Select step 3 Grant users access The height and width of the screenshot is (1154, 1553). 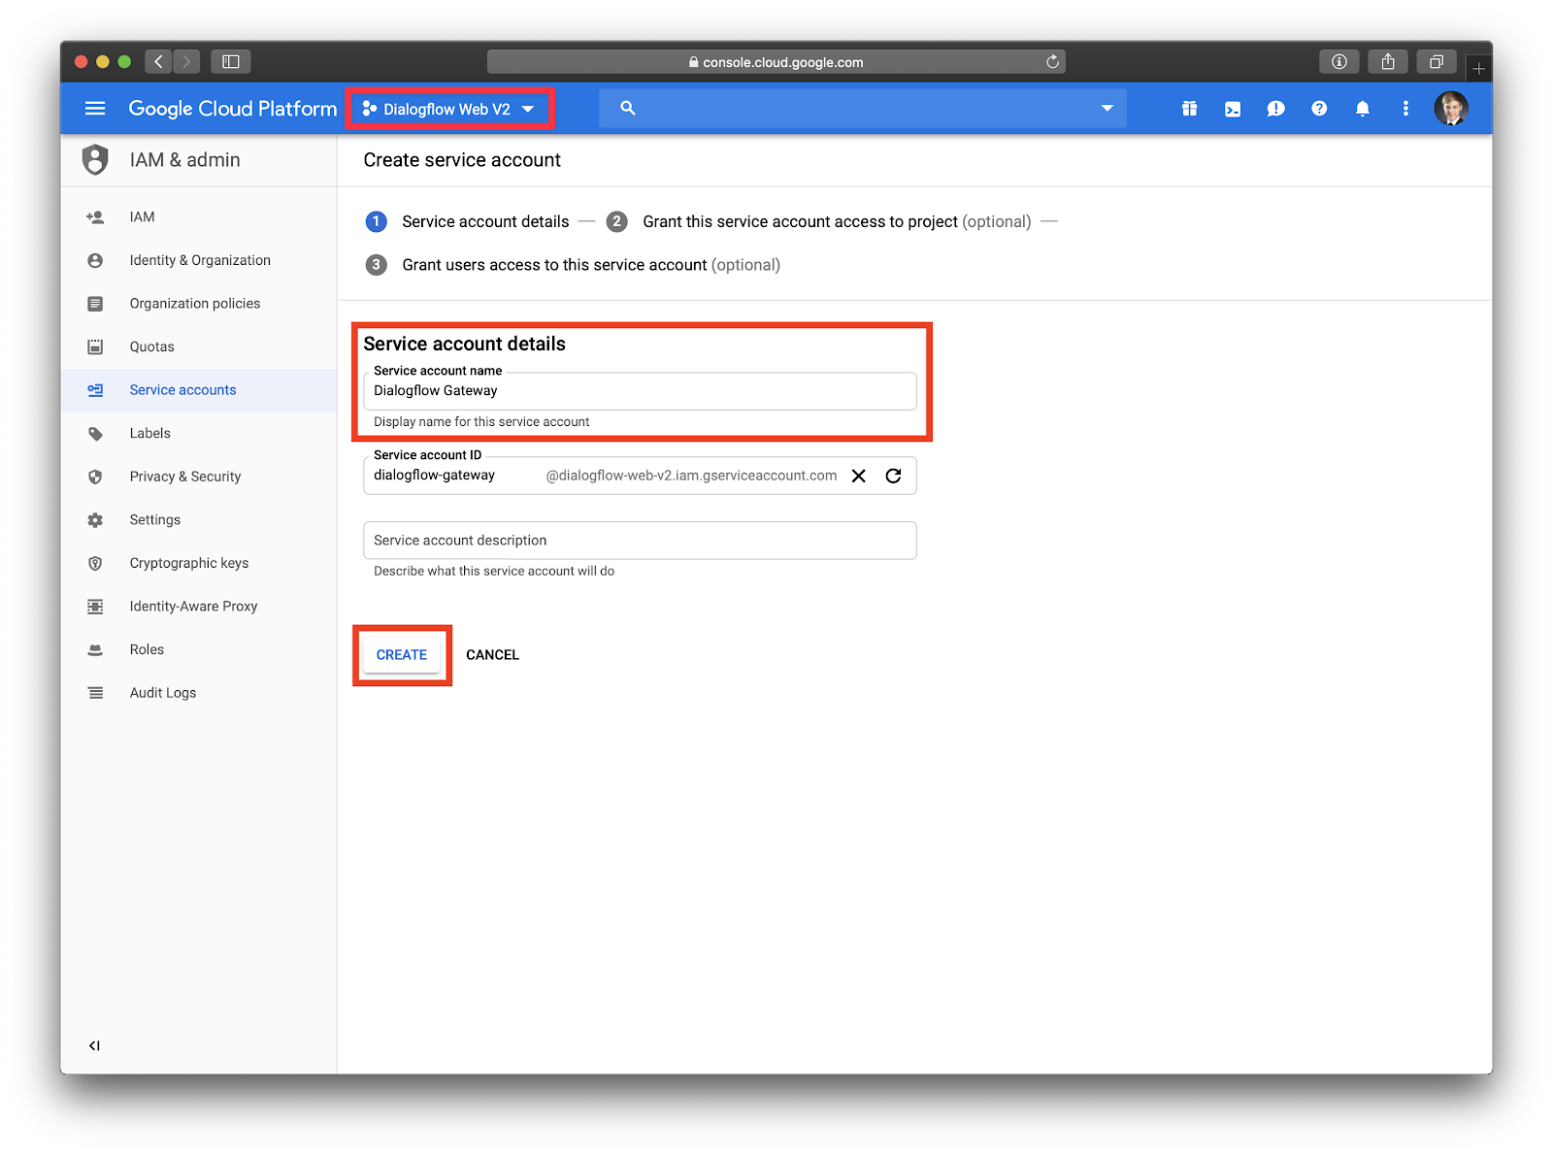point(573,265)
